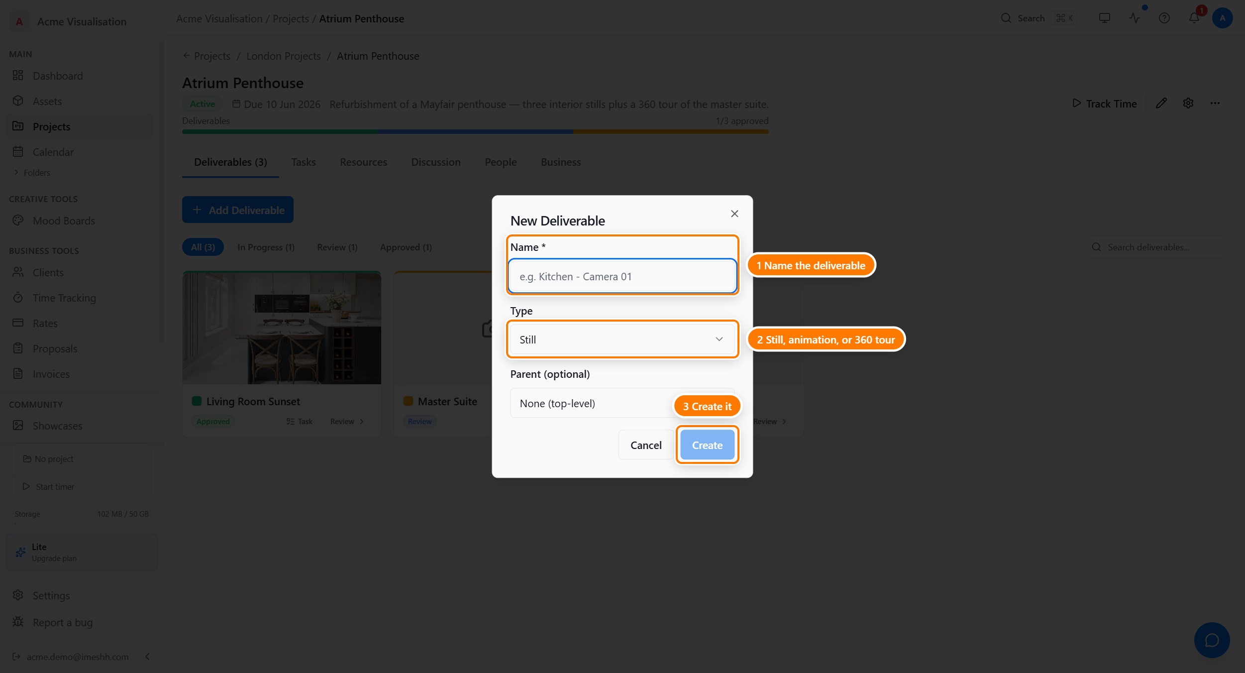Click the Cancel button
The width and height of the screenshot is (1245, 673).
click(646, 445)
